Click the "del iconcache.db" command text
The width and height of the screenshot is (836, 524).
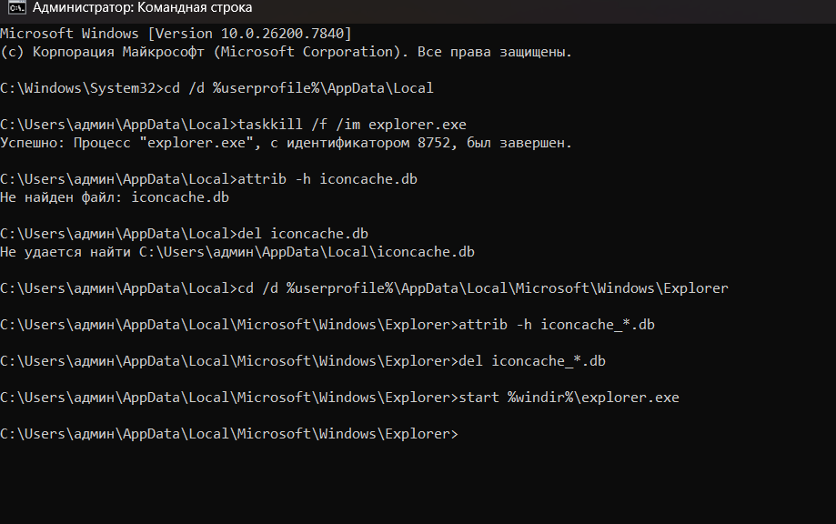[x=305, y=234]
